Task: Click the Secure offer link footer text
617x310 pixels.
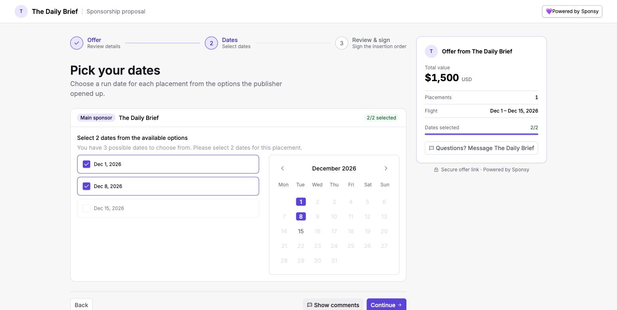Action: [485, 170]
